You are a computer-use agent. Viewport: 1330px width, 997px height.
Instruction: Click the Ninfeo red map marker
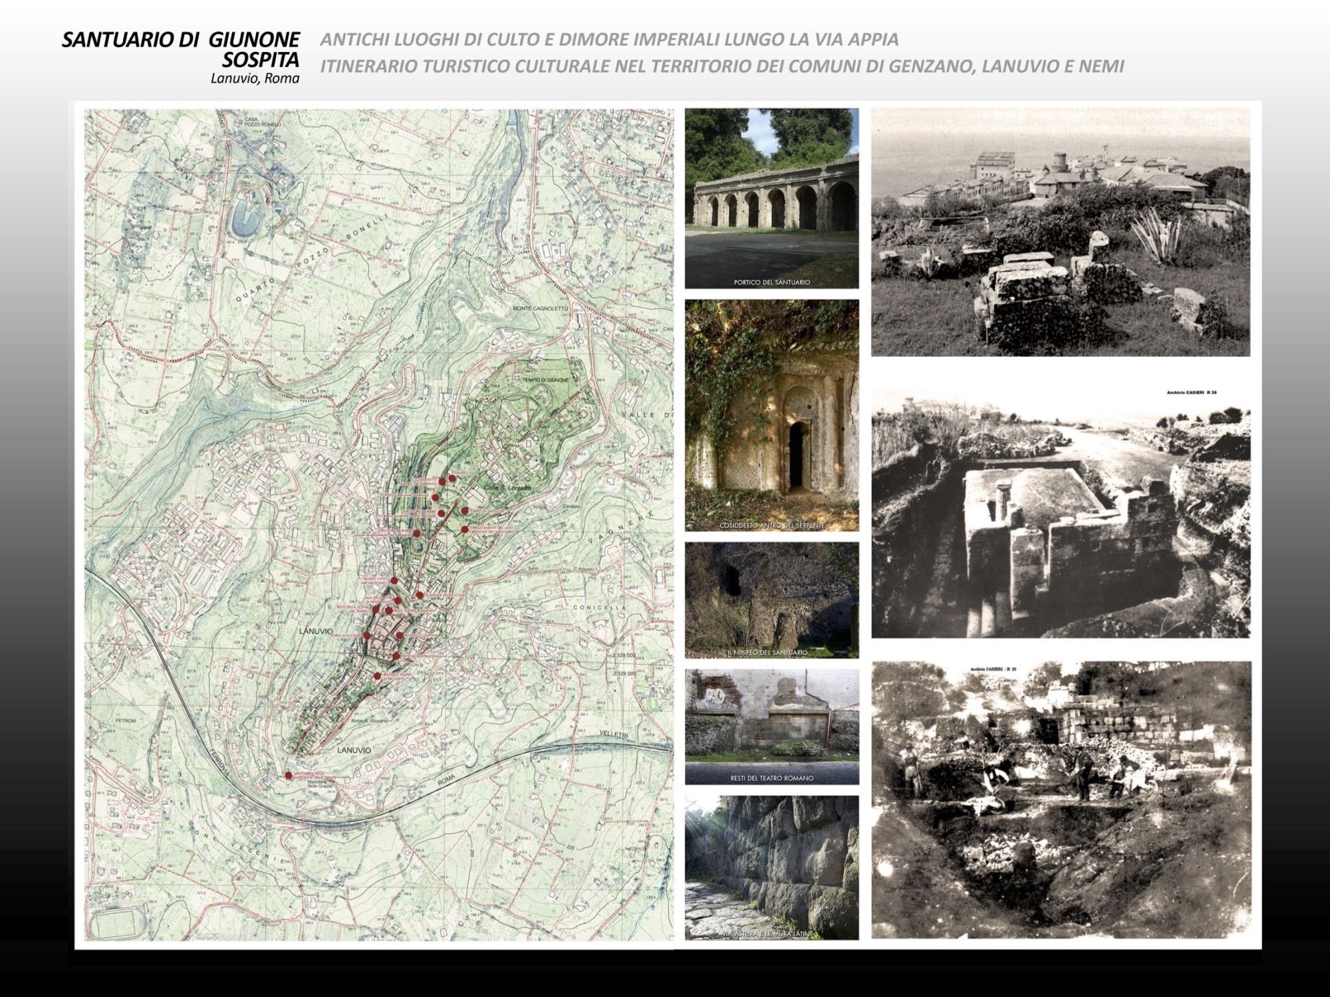click(x=452, y=478)
